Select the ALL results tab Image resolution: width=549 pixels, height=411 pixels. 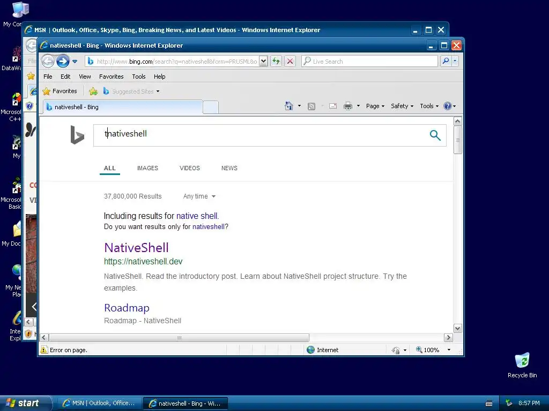point(109,168)
